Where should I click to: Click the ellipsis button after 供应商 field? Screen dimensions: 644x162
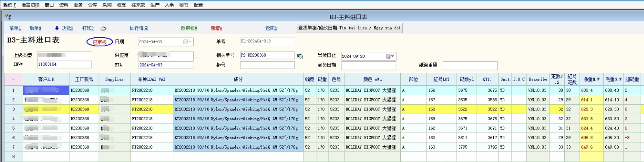pyautogui.click(x=198, y=57)
